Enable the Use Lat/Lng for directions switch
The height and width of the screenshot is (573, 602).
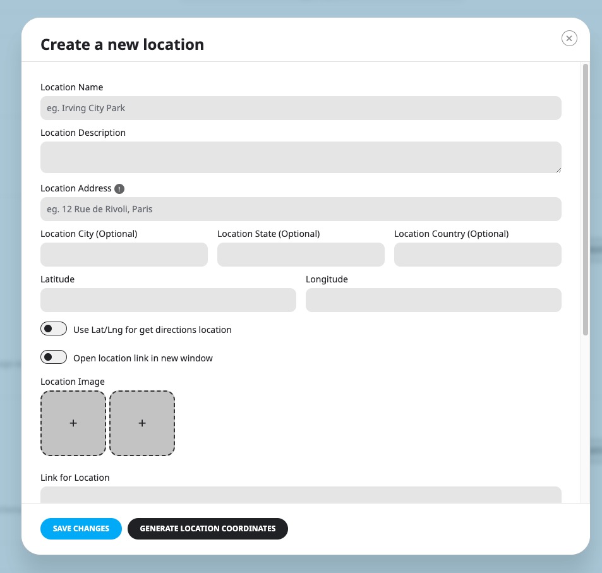(x=54, y=329)
